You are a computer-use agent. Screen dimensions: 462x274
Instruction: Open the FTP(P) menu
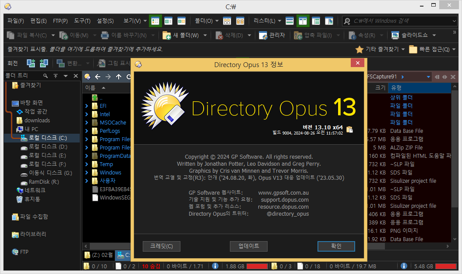tap(60, 21)
